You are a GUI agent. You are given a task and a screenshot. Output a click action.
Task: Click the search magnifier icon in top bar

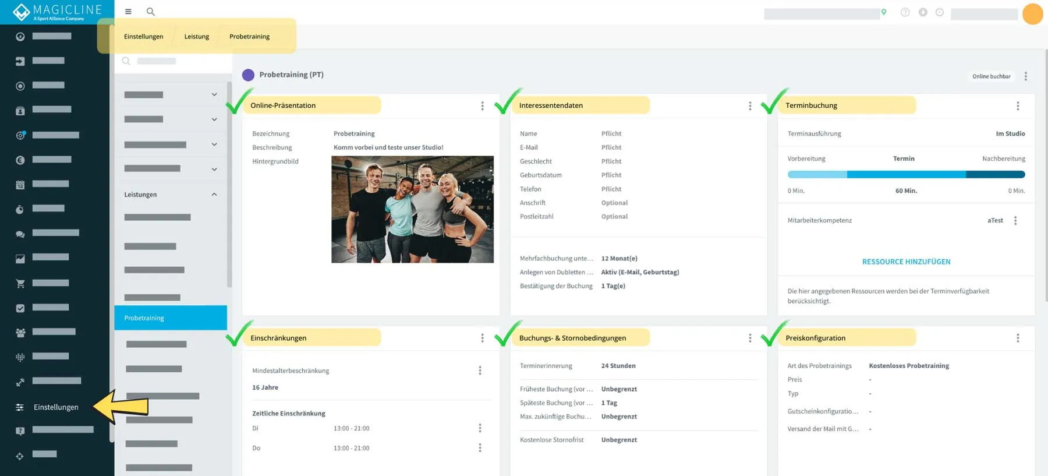(150, 12)
